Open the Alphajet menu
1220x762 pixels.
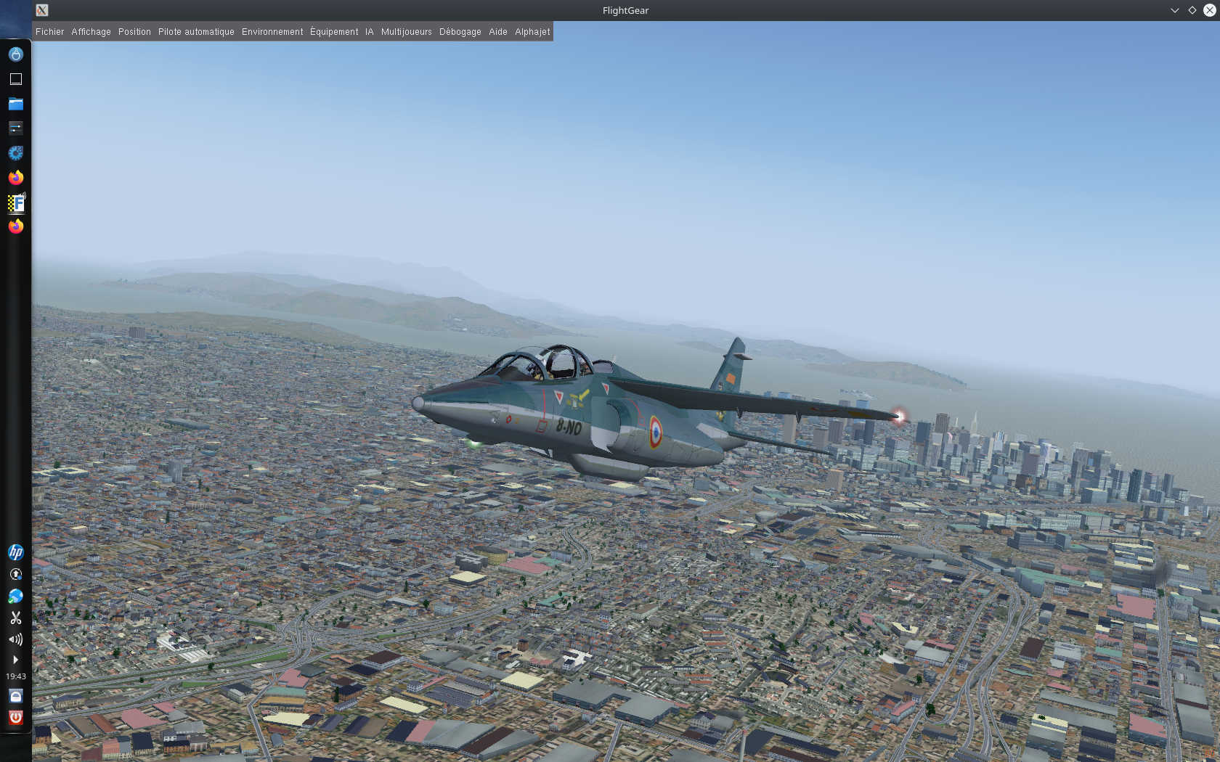point(532,32)
